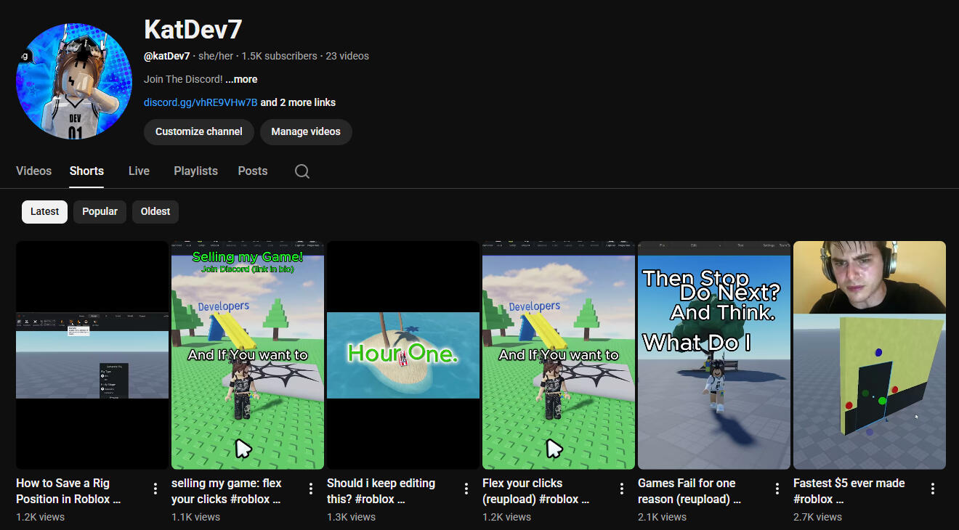Play the 'Then Stop And Think' short thumbnail
This screenshot has height=530, width=959.
(714, 355)
